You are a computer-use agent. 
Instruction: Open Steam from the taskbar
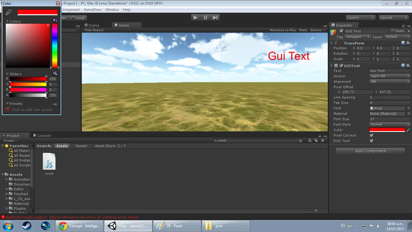pyautogui.click(x=27, y=226)
